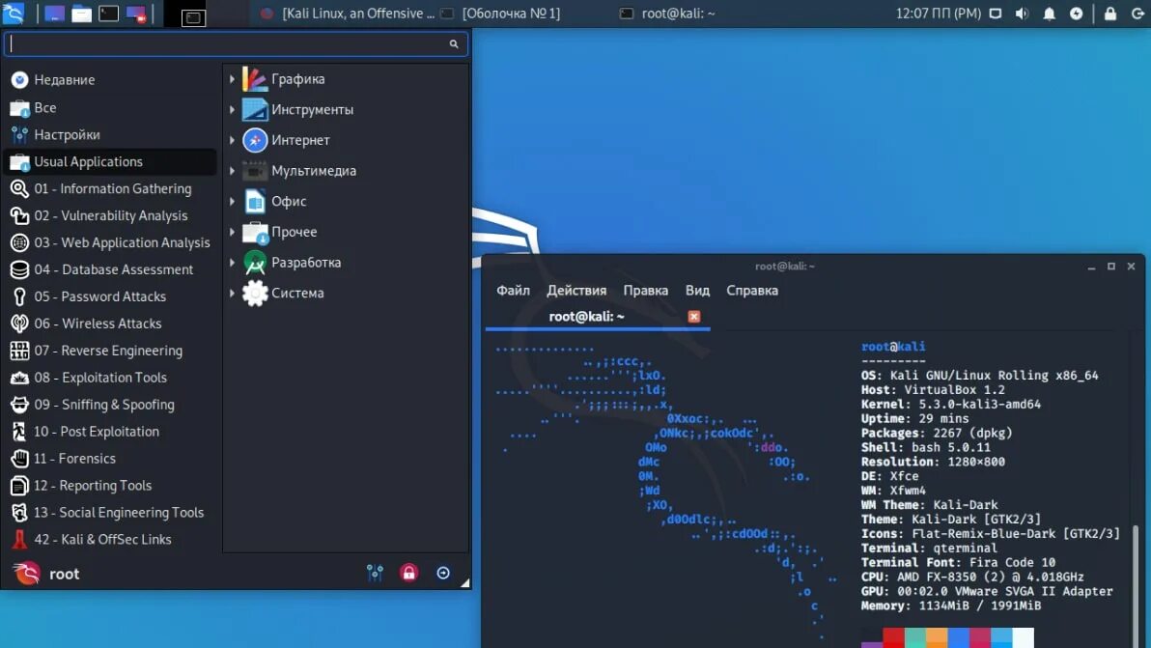1151x648 pixels.
Task: Open the Интернет globe icon
Action: coord(255,139)
